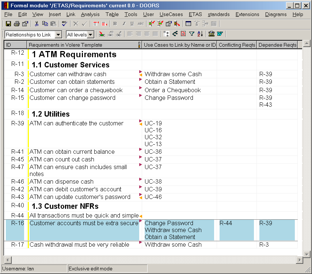Select 'ATM can authenticate the customer' row text
This screenshot has height=274, width=312.
(x=76, y=124)
